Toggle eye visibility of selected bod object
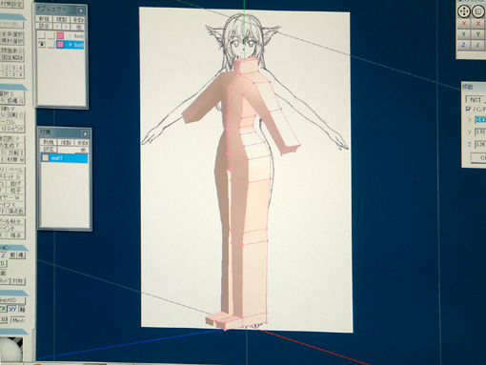486x365 pixels. pyautogui.click(x=41, y=44)
